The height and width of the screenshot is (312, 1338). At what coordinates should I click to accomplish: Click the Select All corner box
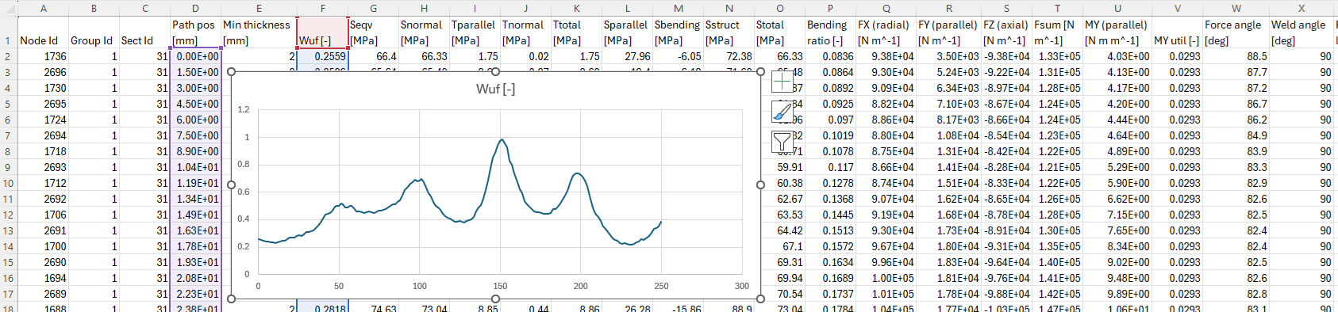[x=8, y=8]
